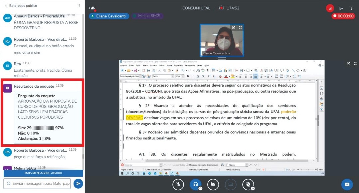Image resolution: width=359 pixels, height=193 pixels.
Task: Expand the raise hand reactions chevron
Action: (x=253, y=188)
